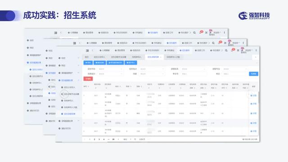This screenshot has height=162, width=288.
Task: Collapse the filter panel arrow beside blue buttons
Action: coord(257,63)
